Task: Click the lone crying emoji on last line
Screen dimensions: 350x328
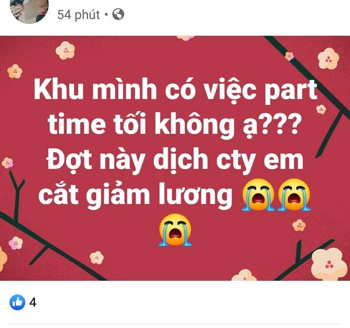Action: coord(175,230)
